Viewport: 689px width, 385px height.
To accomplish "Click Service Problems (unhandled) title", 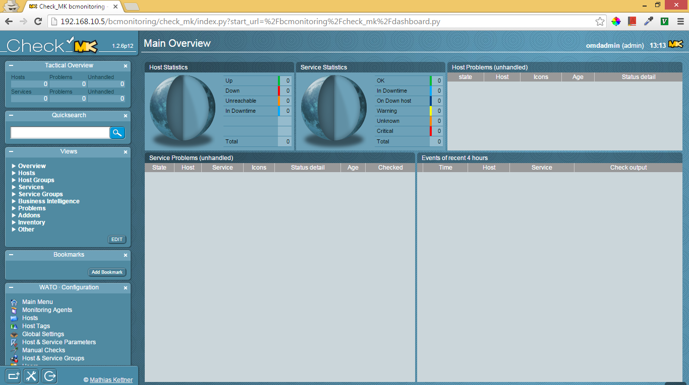I will pyautogui.click(x=191, y=158).
